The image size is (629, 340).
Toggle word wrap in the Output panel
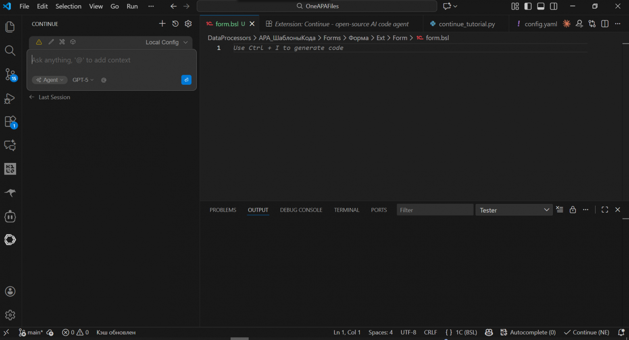(x=559, y=209)
